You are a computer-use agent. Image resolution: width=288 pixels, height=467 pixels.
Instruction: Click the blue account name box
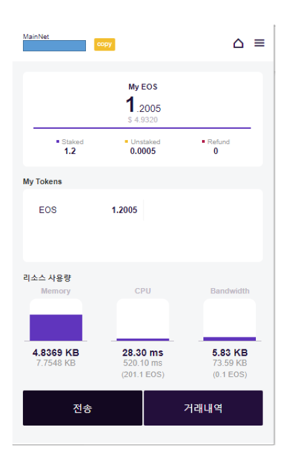coord(54,46)
